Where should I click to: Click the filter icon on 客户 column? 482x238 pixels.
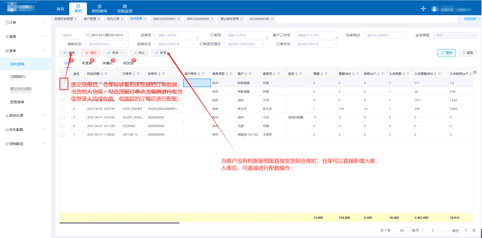(x=250, y=74)
